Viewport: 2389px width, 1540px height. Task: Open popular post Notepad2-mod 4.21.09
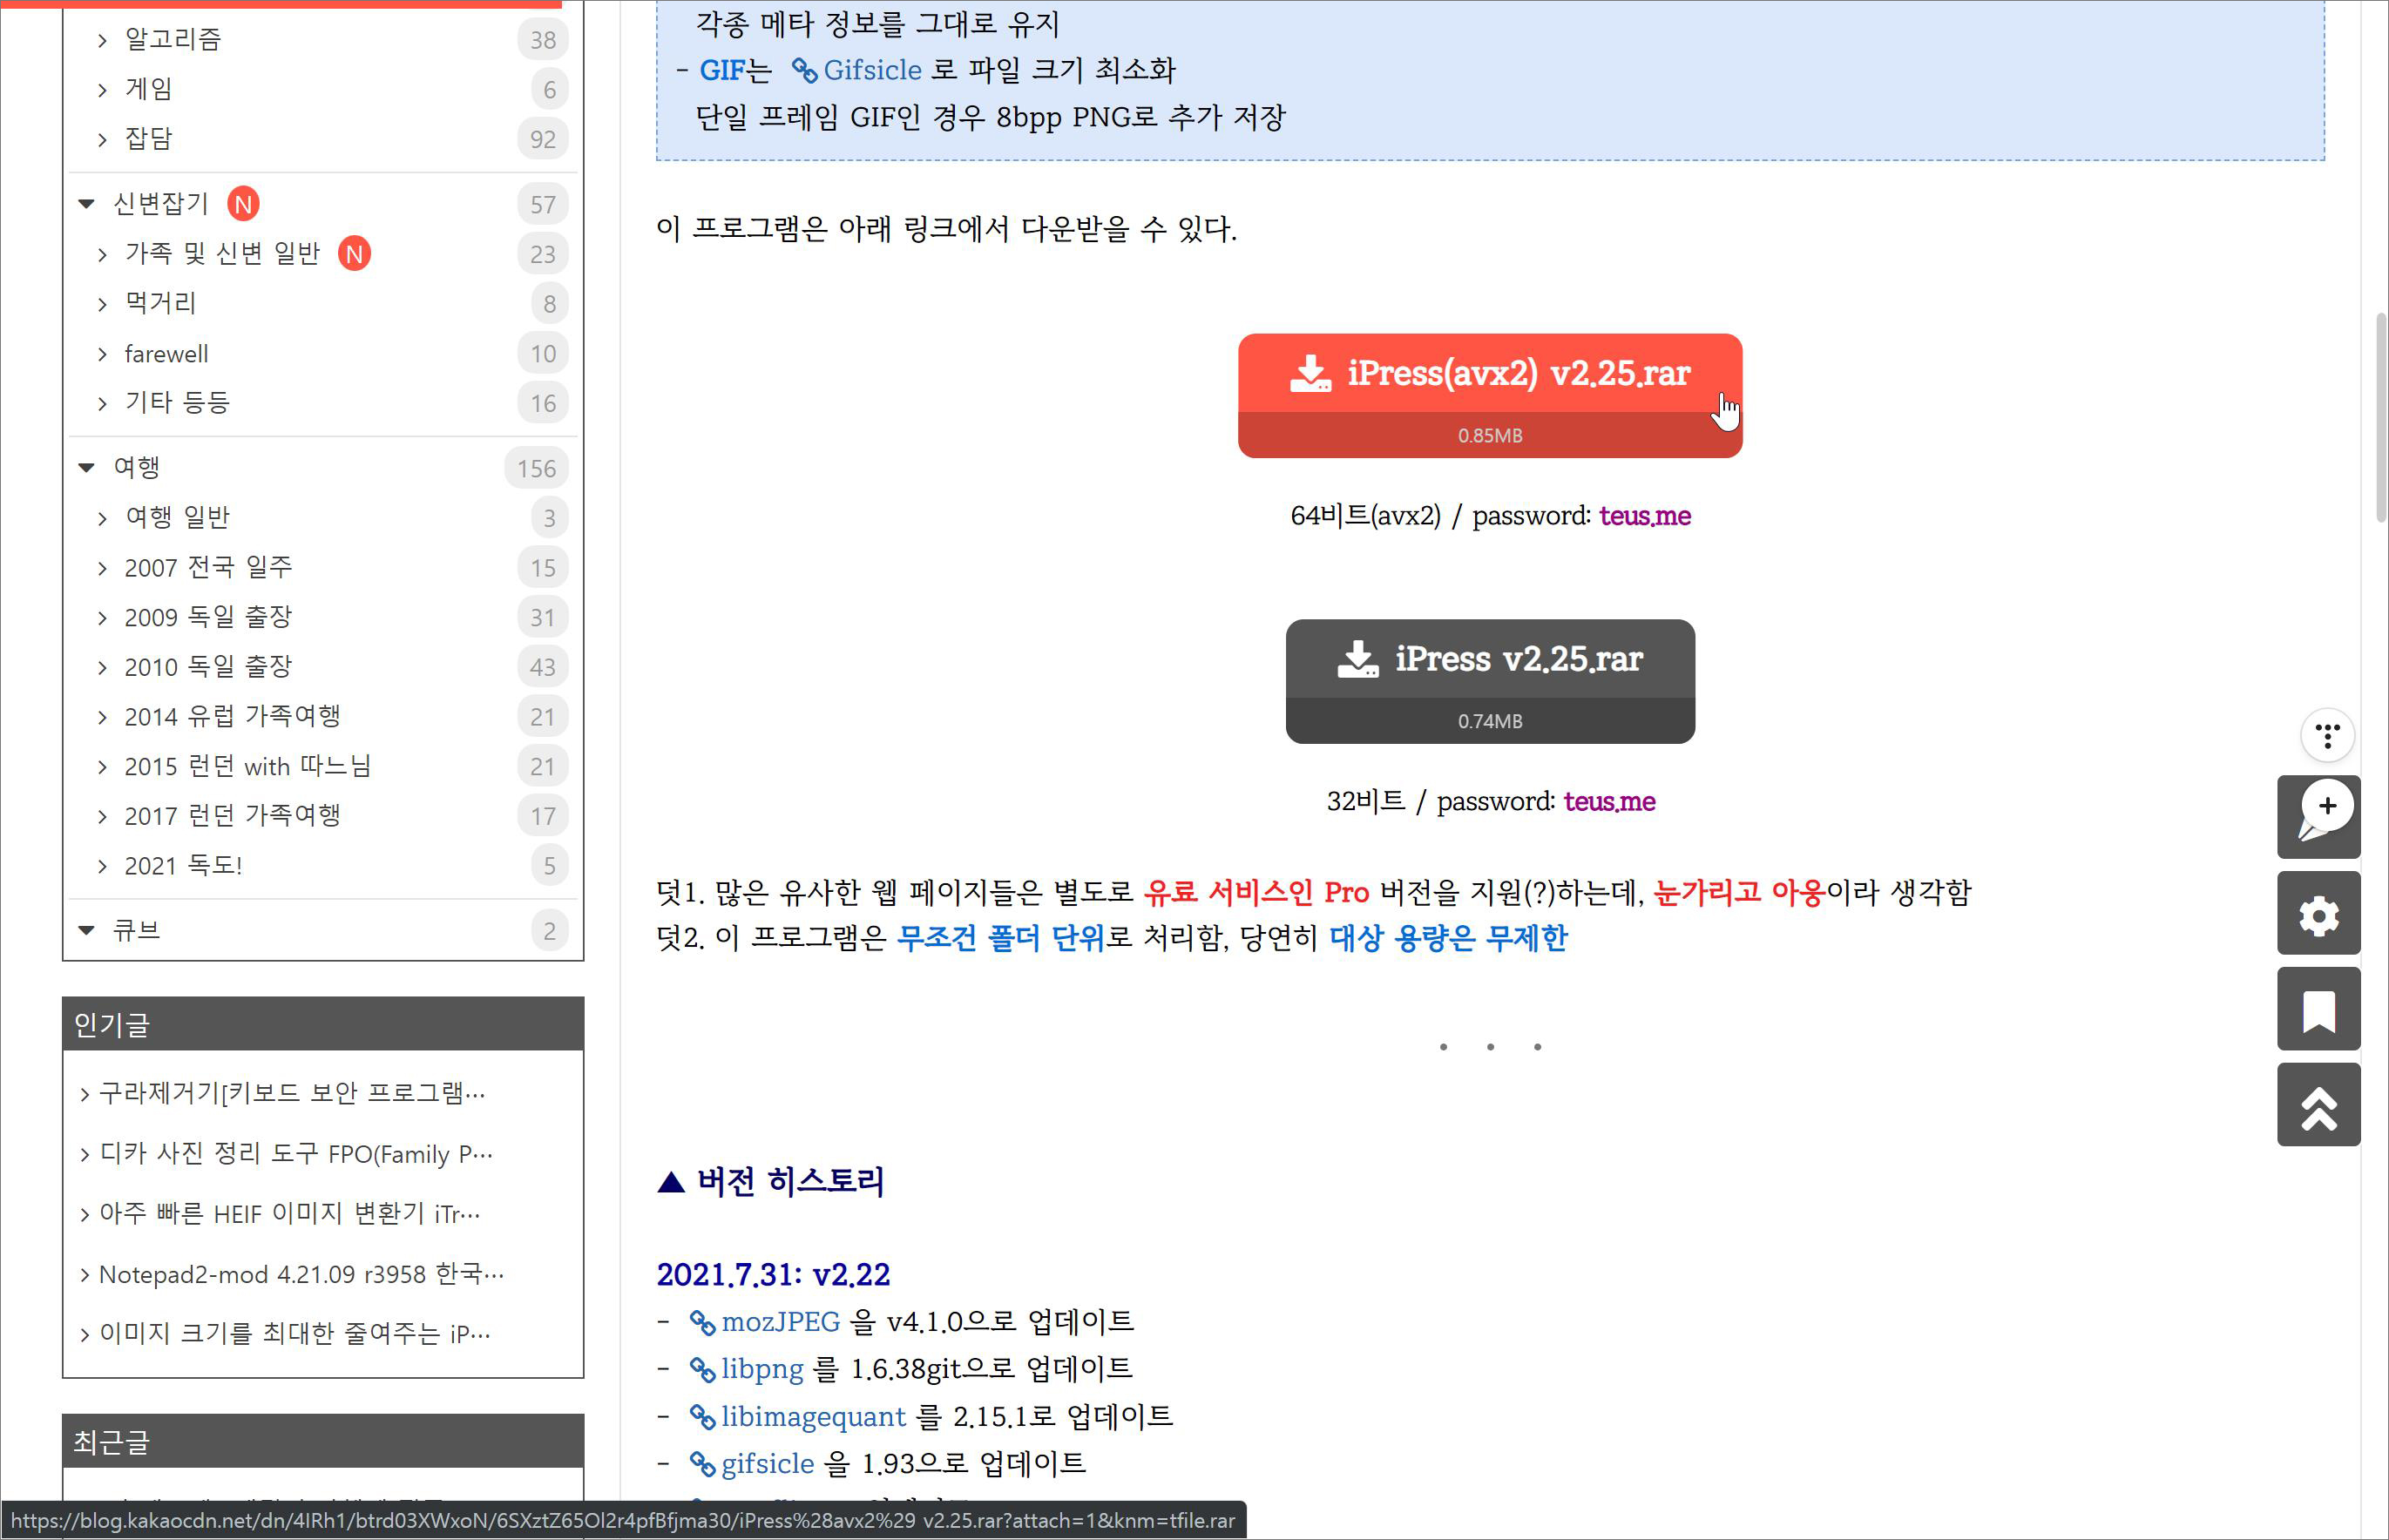click(300, 1275)
